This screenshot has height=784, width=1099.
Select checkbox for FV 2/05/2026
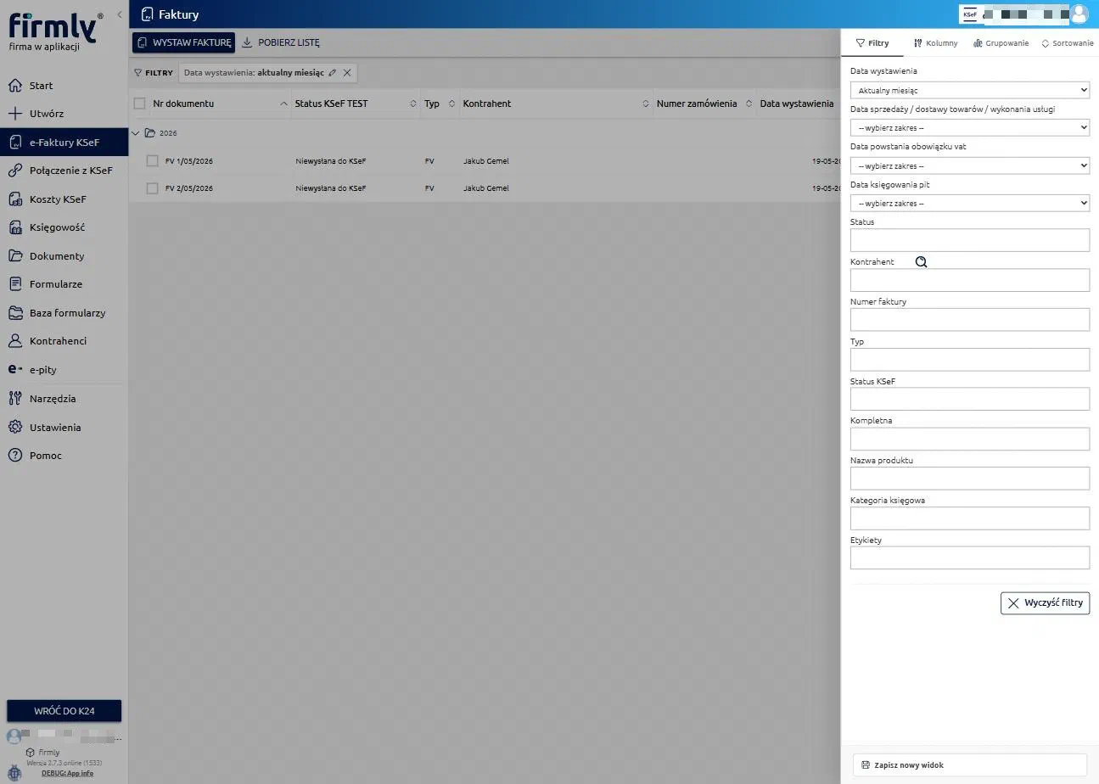pyautogui.click(x=152, y=188)
